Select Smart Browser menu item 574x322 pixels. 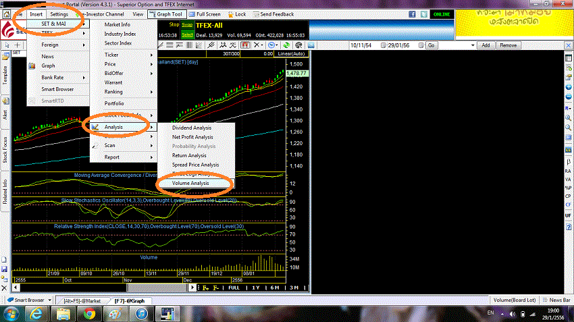(58, 89)
